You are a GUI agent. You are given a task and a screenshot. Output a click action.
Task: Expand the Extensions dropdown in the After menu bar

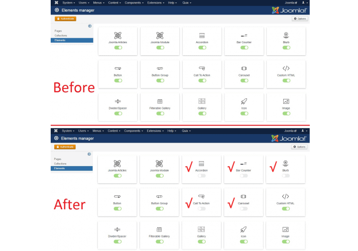point(155,131)
